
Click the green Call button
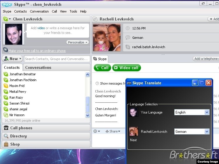tap(102, 68)
